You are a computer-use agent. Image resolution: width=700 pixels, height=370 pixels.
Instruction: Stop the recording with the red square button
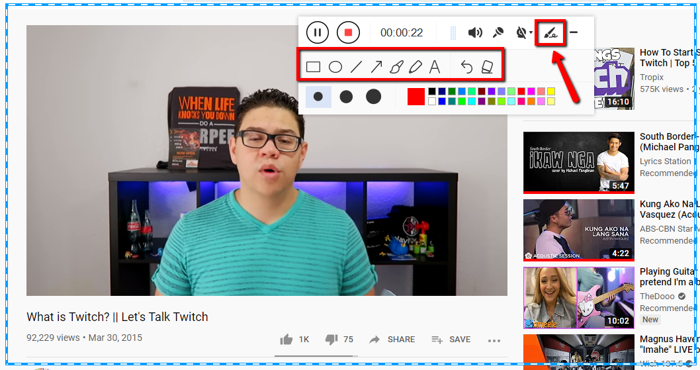tap(348, 32)
